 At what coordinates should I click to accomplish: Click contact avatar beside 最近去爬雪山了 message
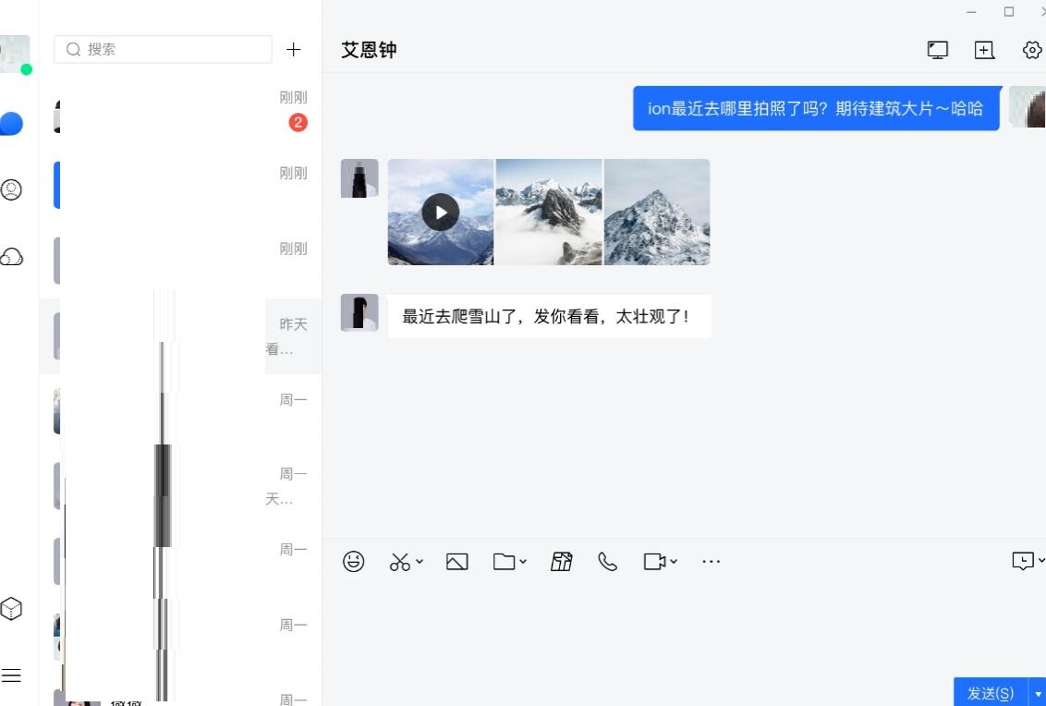(x=359, y=313)
